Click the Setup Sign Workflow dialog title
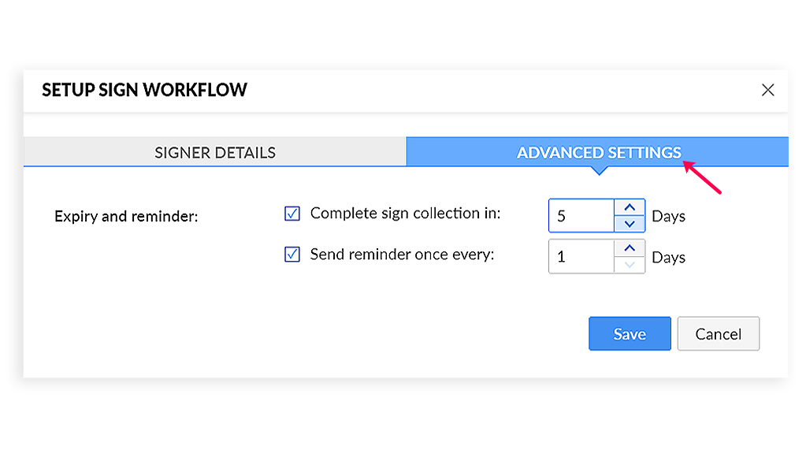The width and height of the screenshot is (806, 454). click(x=144, y=90)
